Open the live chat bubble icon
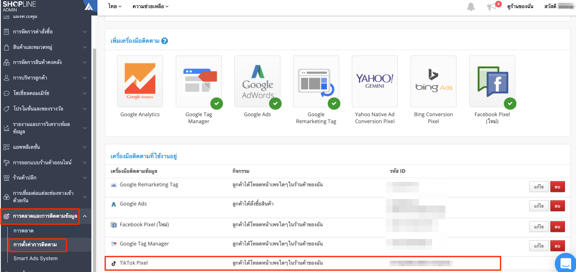 pos(566,263)
